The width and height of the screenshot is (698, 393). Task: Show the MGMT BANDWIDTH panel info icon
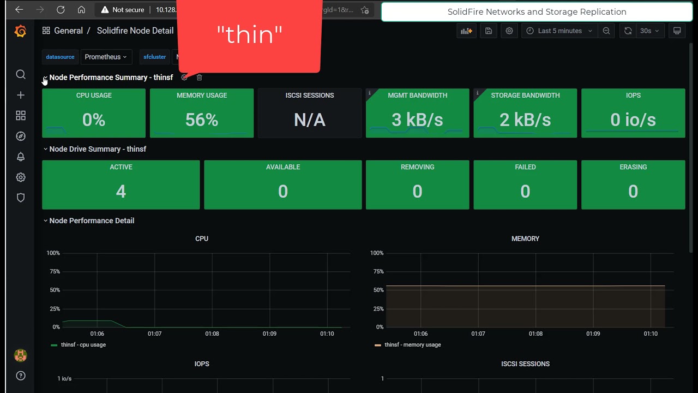tap(369, 93)
